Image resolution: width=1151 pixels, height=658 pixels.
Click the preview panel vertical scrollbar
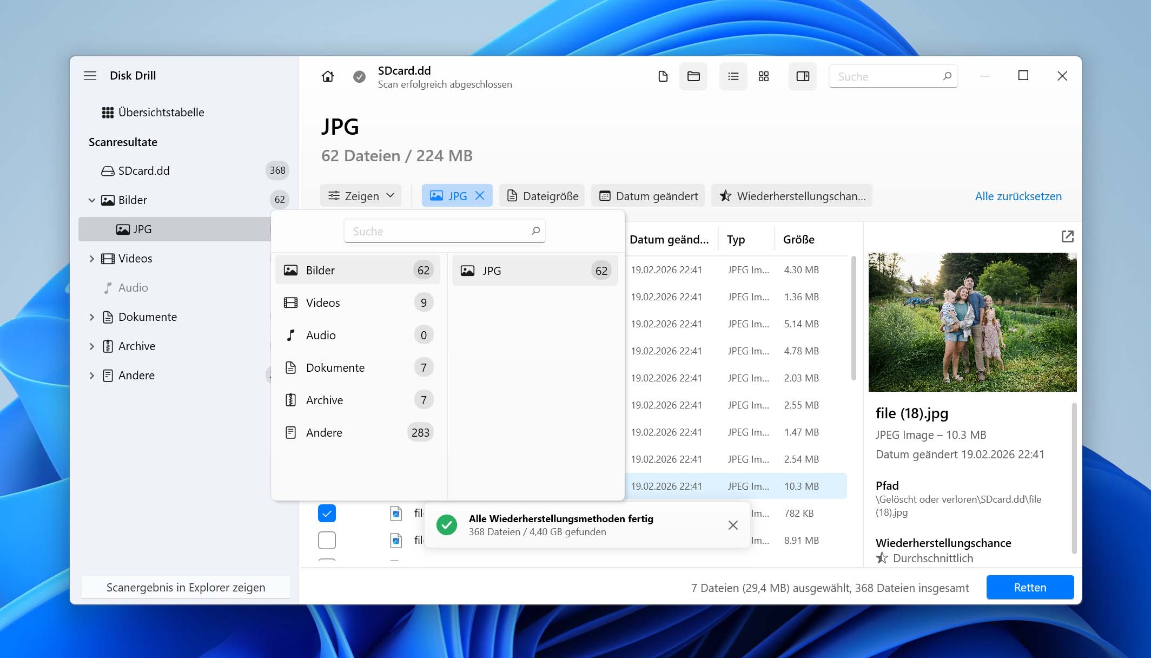[x=1074, y=478]
